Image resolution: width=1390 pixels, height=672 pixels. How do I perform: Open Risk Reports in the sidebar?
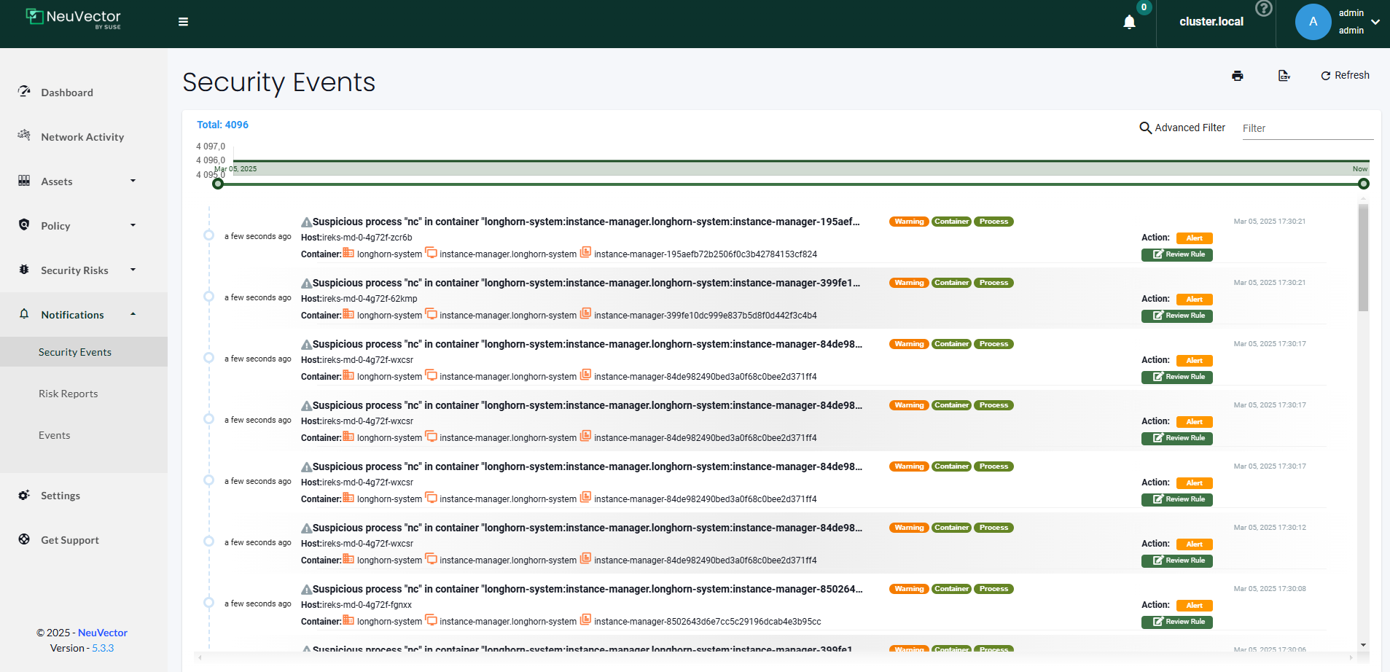(x=68, y=394)
